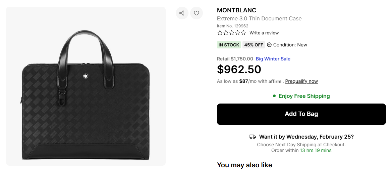Screen dimensions: 390x171
Task: Click the 45% OFF badge
Action: (254, 45)
